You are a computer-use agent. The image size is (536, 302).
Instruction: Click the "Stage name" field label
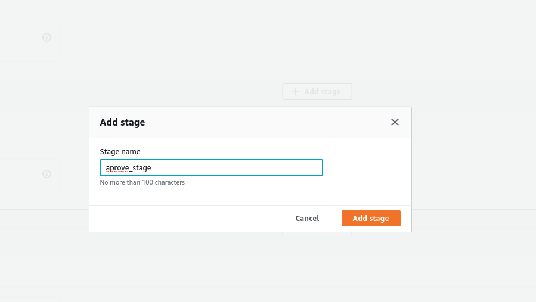pos(120,152)
